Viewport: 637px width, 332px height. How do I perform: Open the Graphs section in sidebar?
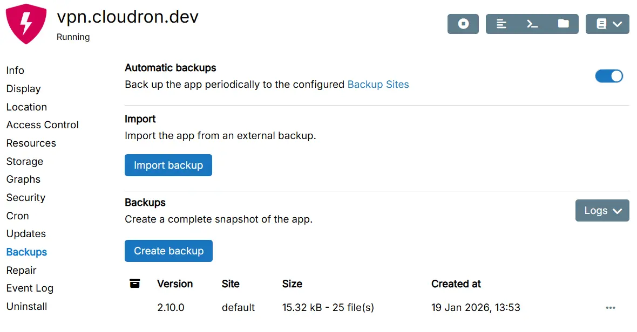23,179
